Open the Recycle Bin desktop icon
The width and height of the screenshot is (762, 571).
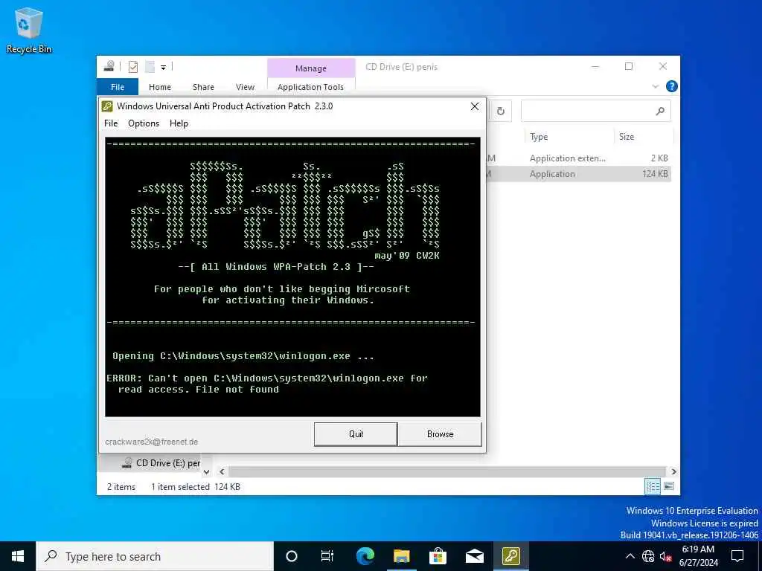28,30
